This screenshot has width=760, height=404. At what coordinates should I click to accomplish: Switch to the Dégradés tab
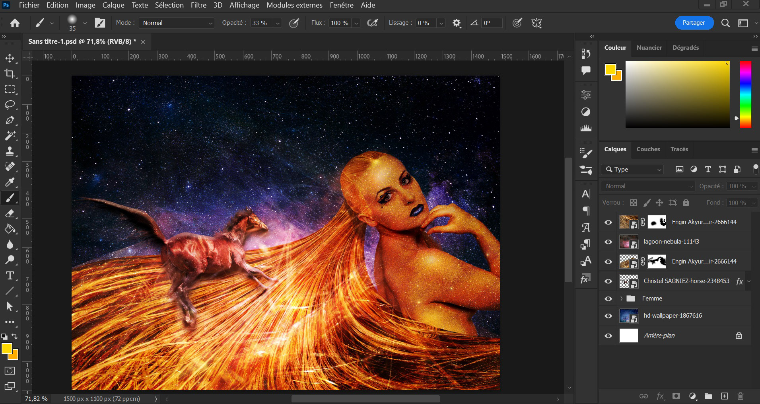pos(686,48)
